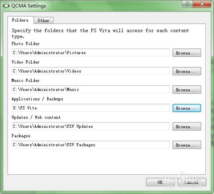Browse for the Photo Folder

187,53
